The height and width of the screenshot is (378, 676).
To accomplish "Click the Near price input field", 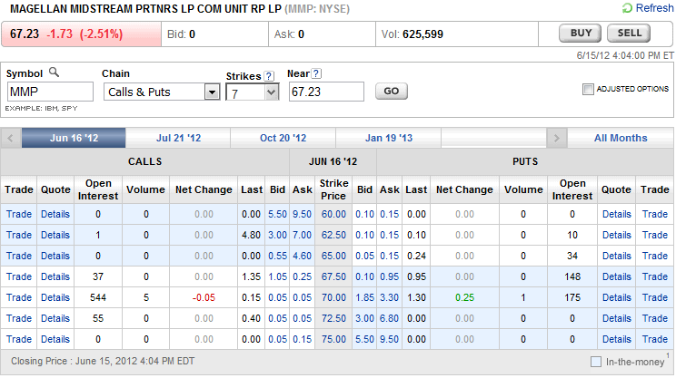I will 326,92.
